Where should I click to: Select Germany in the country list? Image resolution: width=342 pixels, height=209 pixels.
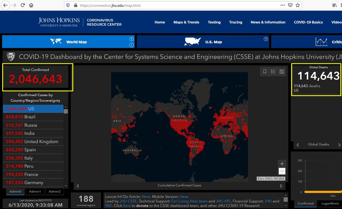(x=33, y=183)
